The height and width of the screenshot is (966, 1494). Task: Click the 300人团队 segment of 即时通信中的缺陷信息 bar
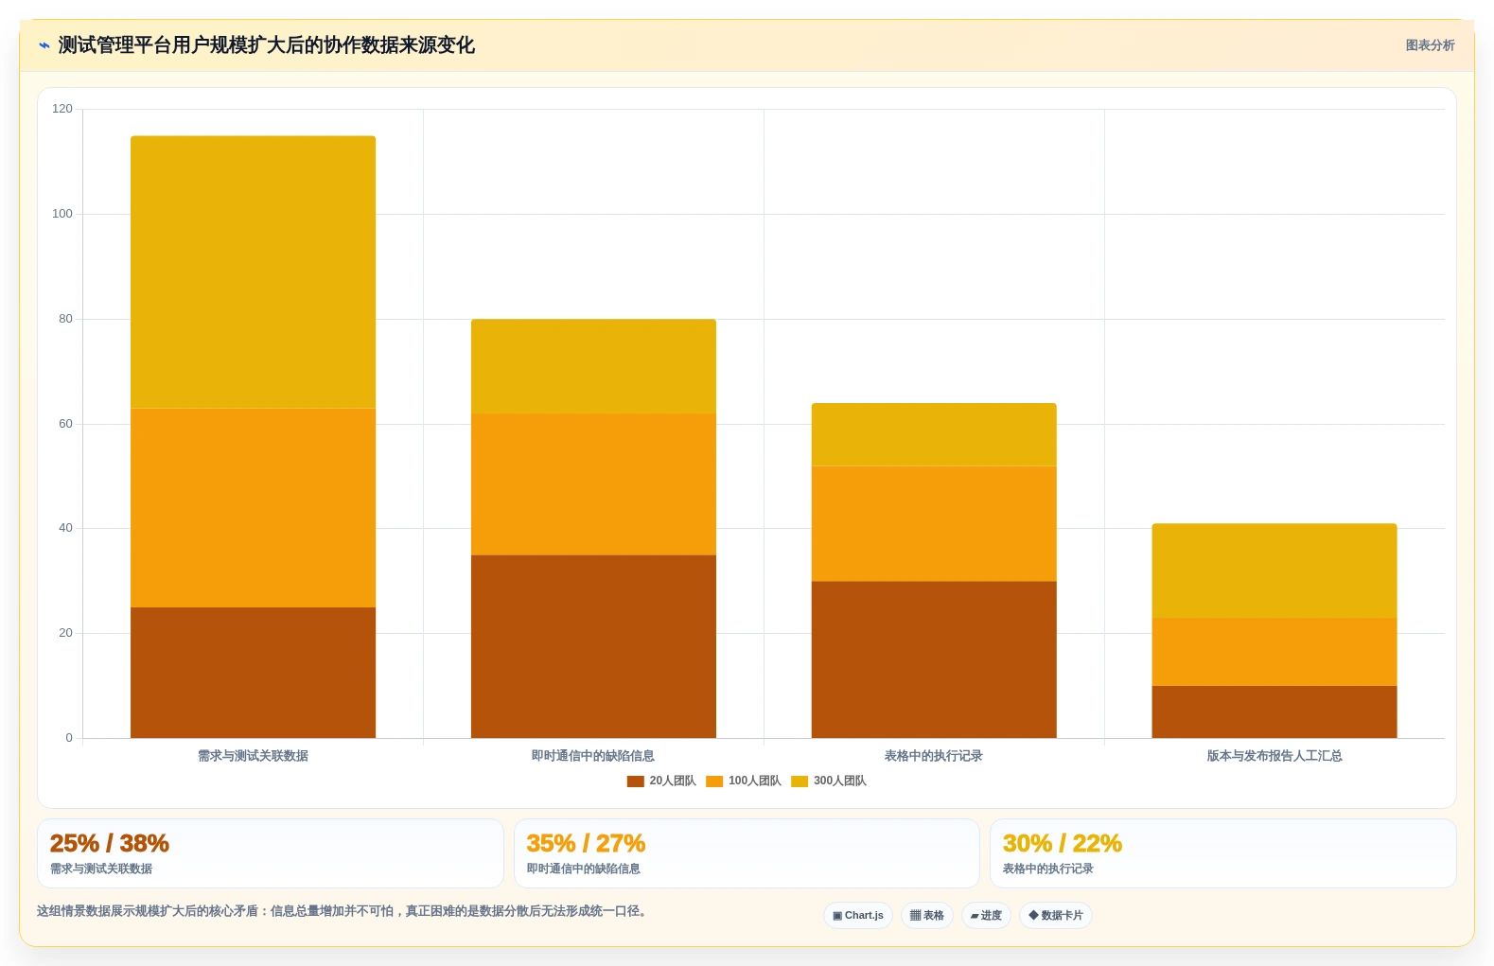pos(593,367)
